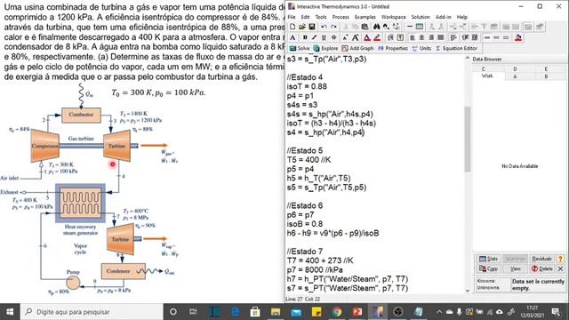The height and width of the screenshot is (320, 569).
Task: Click the yellow question mark help icon
Action: (560, 259)
